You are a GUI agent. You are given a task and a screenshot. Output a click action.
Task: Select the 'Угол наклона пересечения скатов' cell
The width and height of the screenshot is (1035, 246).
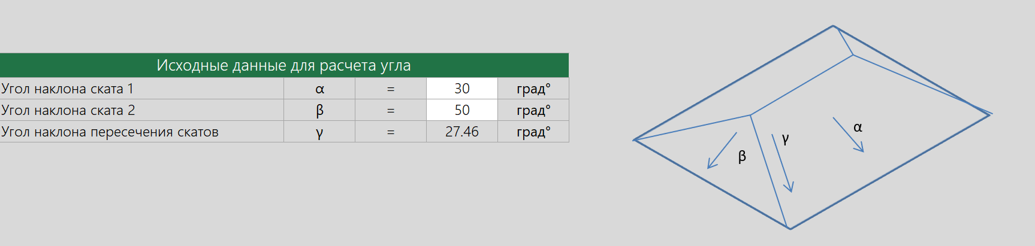click(141, 132)
